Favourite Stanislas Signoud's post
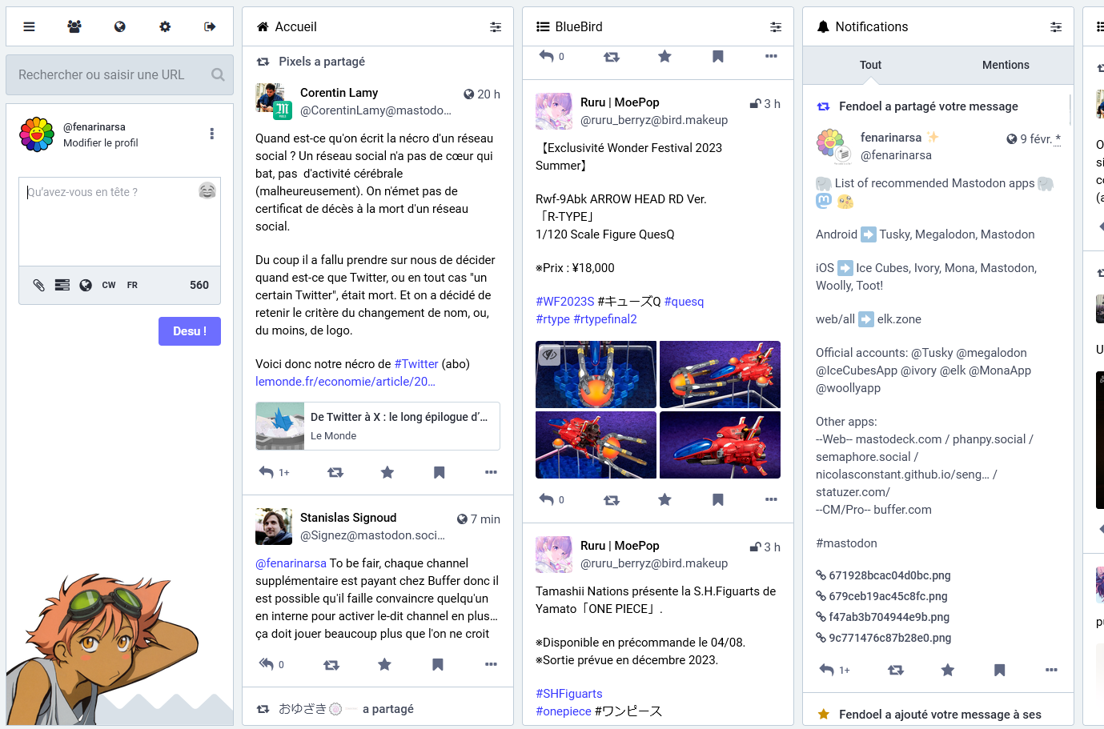The height and width of the screenshot is (729, 1104). tap(385, 664)
